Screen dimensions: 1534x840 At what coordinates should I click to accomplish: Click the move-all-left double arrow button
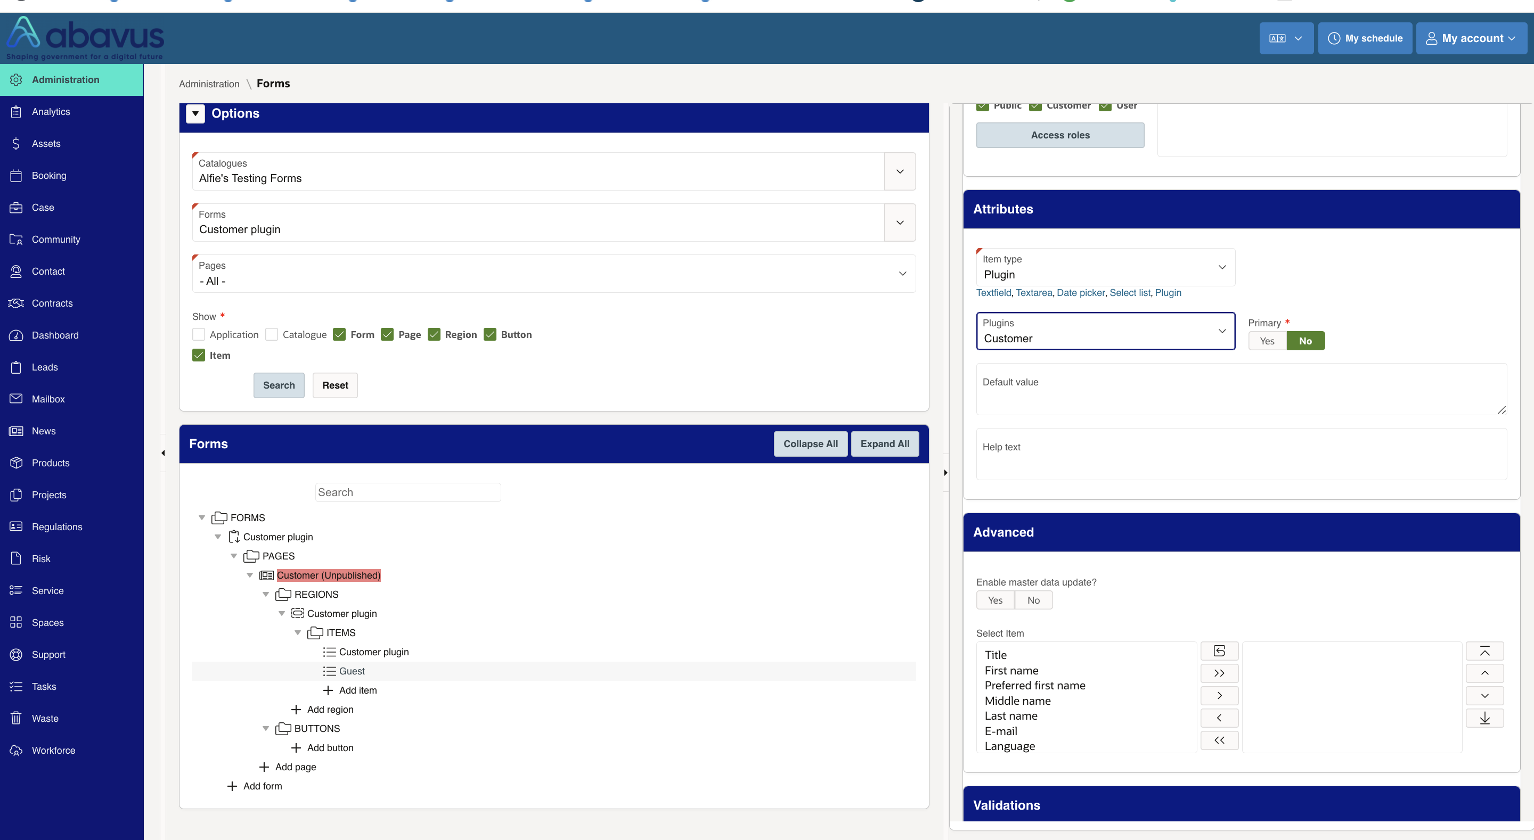tap(1219, 740)
